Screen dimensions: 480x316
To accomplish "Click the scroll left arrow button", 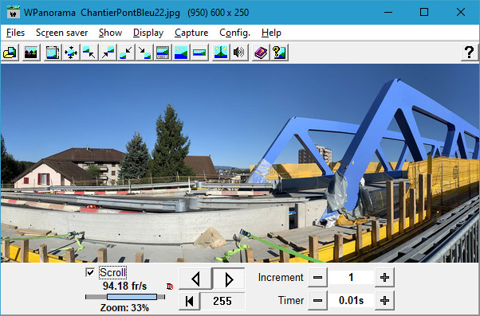I will tap(195, 279).
